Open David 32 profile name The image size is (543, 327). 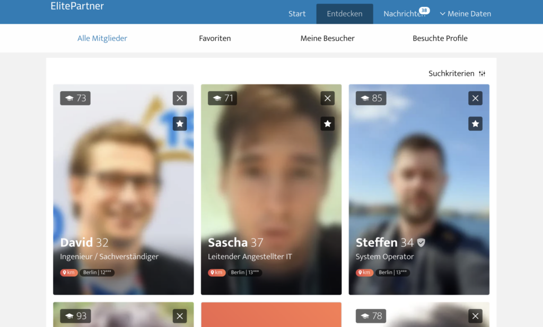coord(84,243)
